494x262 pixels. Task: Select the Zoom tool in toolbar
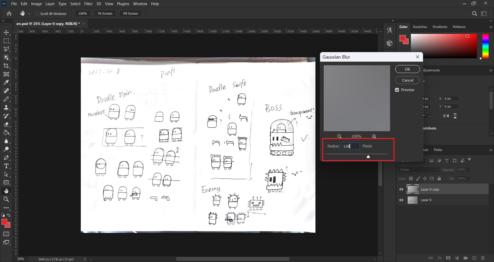(6, 199)
